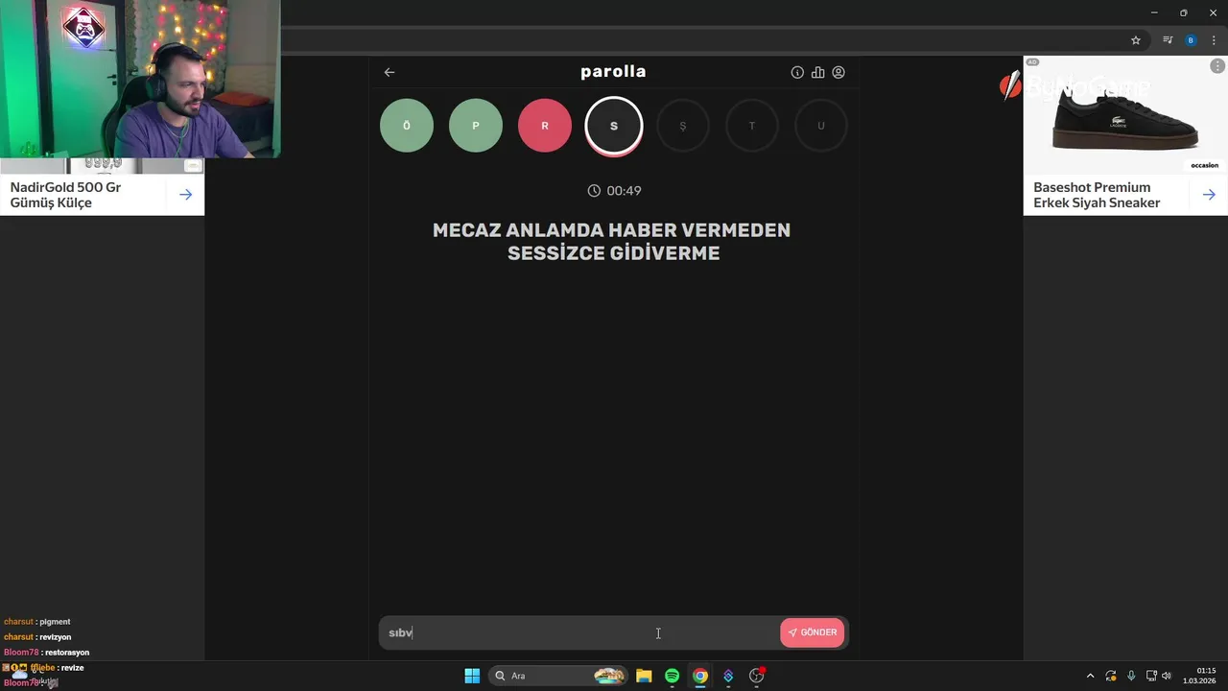The height and width of the screenshot is (691, 1228).
Task: Expand the hidden system tray icons
Action: click(x=1090, y=676)
